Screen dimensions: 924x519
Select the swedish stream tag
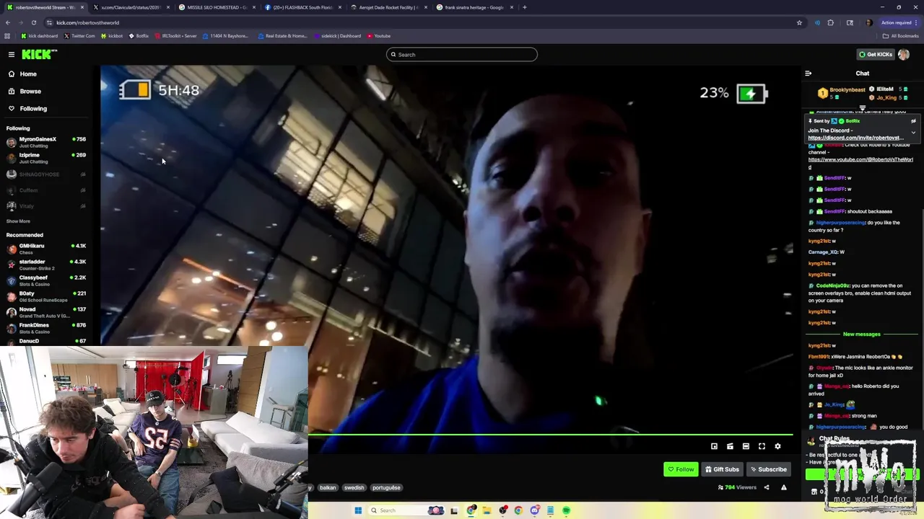click(x=354, y=487)
